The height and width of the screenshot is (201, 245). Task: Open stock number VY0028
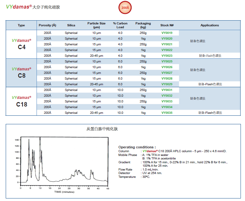(x=167, y=79)
